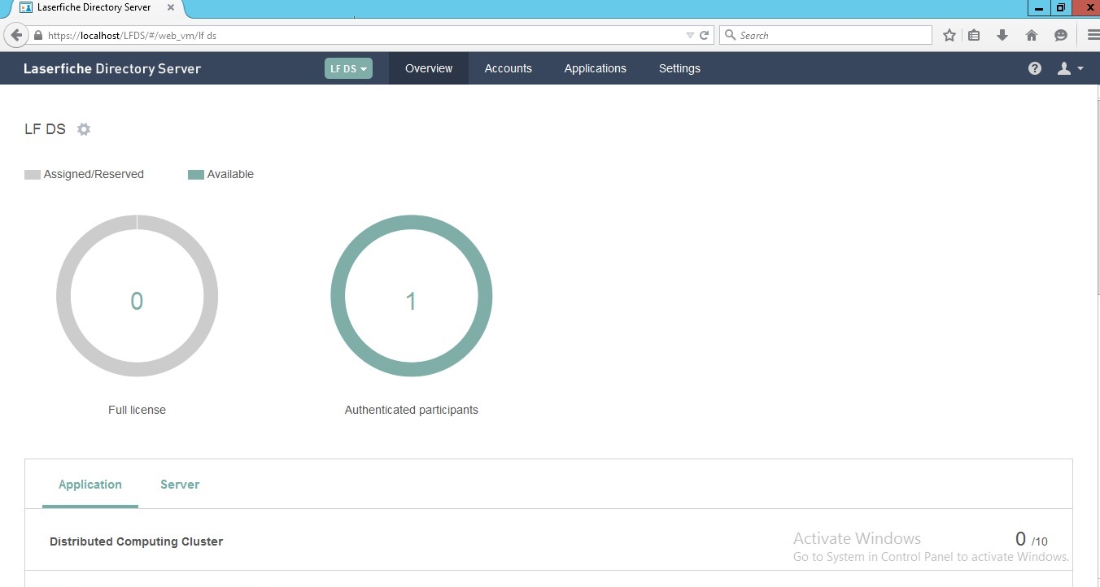Minimize the browser window
This screenshot has width=1100, height=587.
[1039, 8]
